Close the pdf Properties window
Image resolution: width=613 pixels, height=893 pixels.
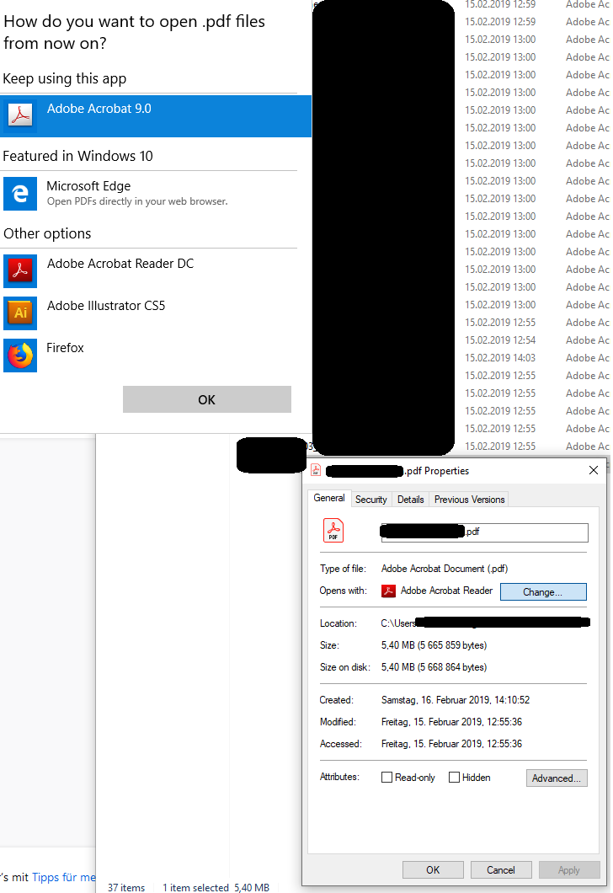click(x=593, y=470)
